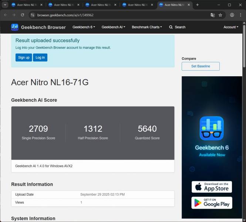View site information icon in address bar

[33, 15]
